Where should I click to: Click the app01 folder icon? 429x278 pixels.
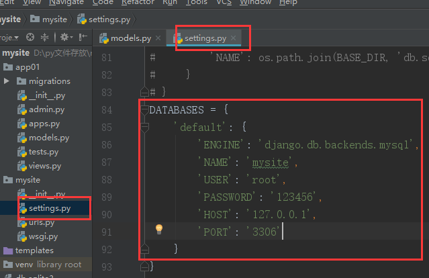point(8,67)
